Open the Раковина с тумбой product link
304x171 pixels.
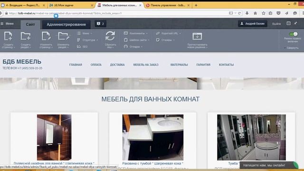click(x=153, y=163)
